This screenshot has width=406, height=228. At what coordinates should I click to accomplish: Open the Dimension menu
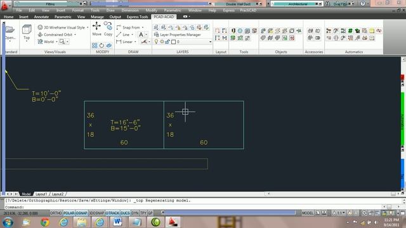click(x=130, y=10)
